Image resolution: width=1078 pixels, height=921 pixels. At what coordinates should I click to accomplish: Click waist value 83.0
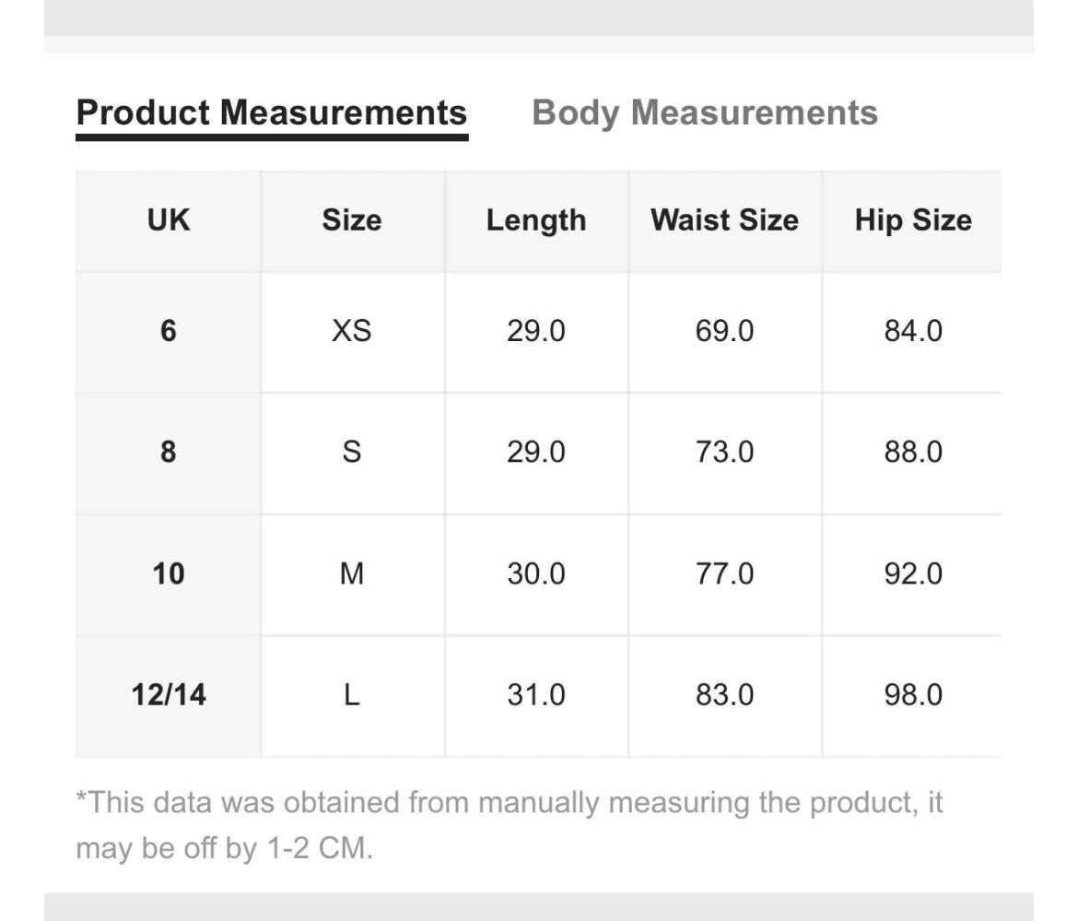pyautogui.click(x=724, y=695)
